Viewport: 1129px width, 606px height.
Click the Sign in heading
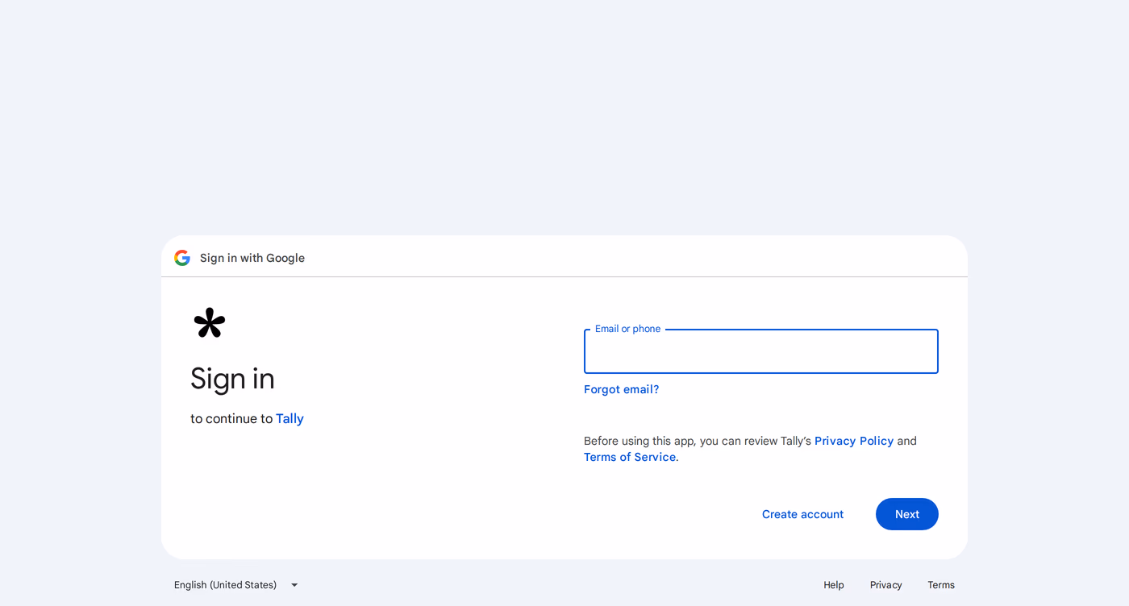[232, 379]
